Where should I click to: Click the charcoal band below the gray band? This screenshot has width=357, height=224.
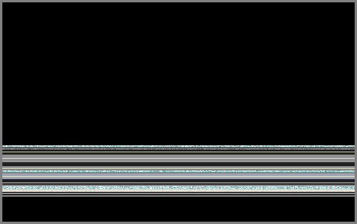(x=178, y=164)
